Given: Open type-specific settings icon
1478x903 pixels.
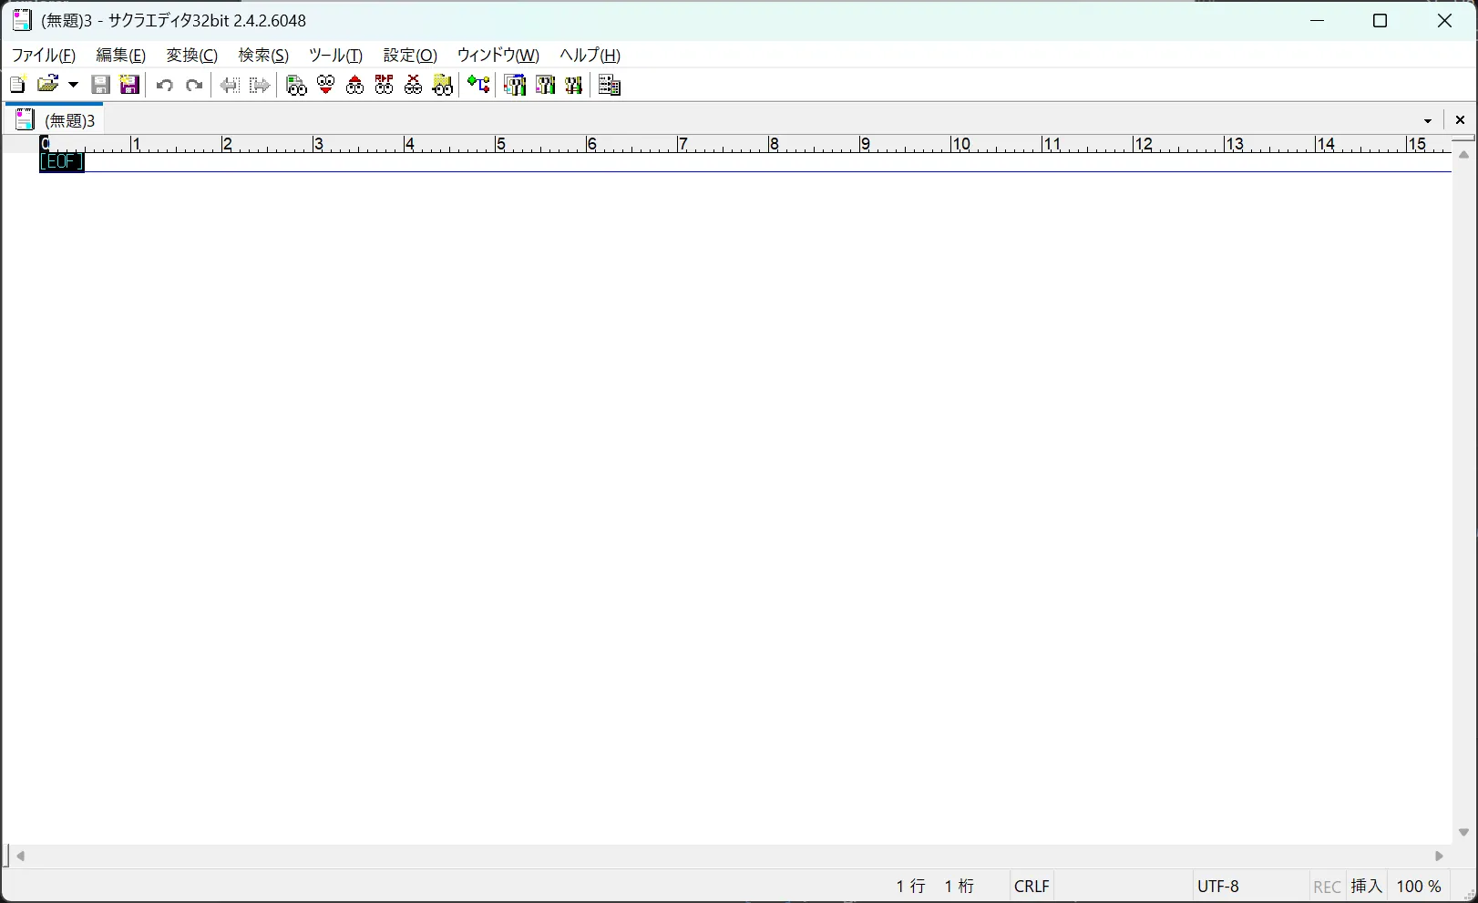Looking at the screenshot, I should [x=544, y=85].
